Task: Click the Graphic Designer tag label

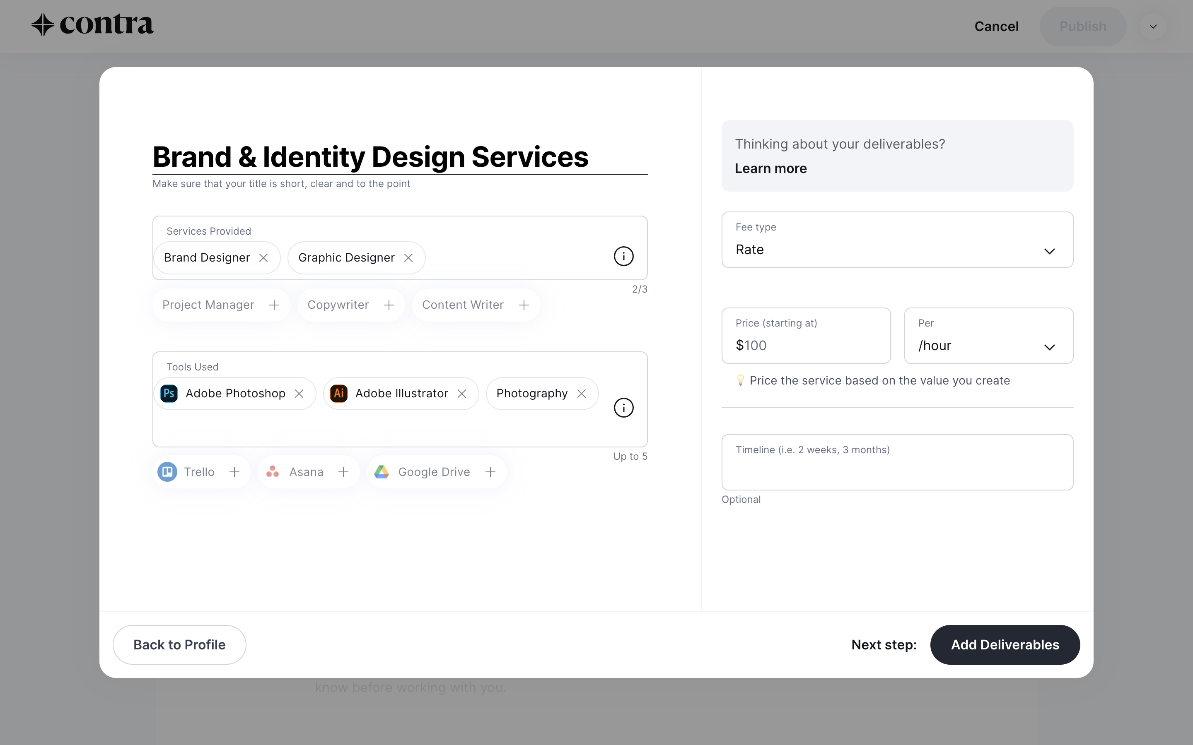Action: pos(347,258)
